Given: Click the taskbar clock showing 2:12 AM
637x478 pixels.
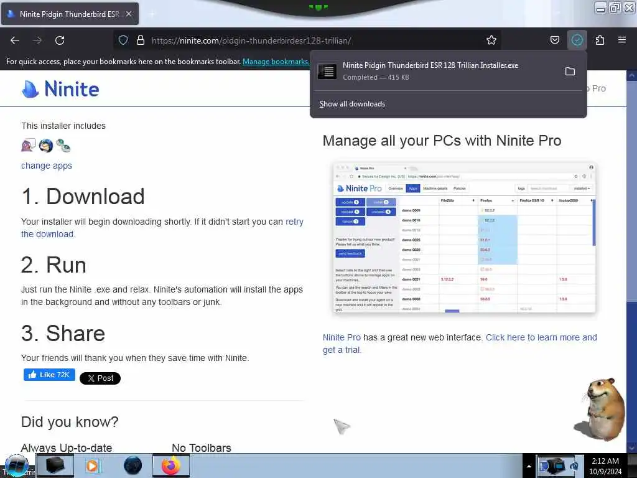Looking at the screenshot, I should coord(605,466).
